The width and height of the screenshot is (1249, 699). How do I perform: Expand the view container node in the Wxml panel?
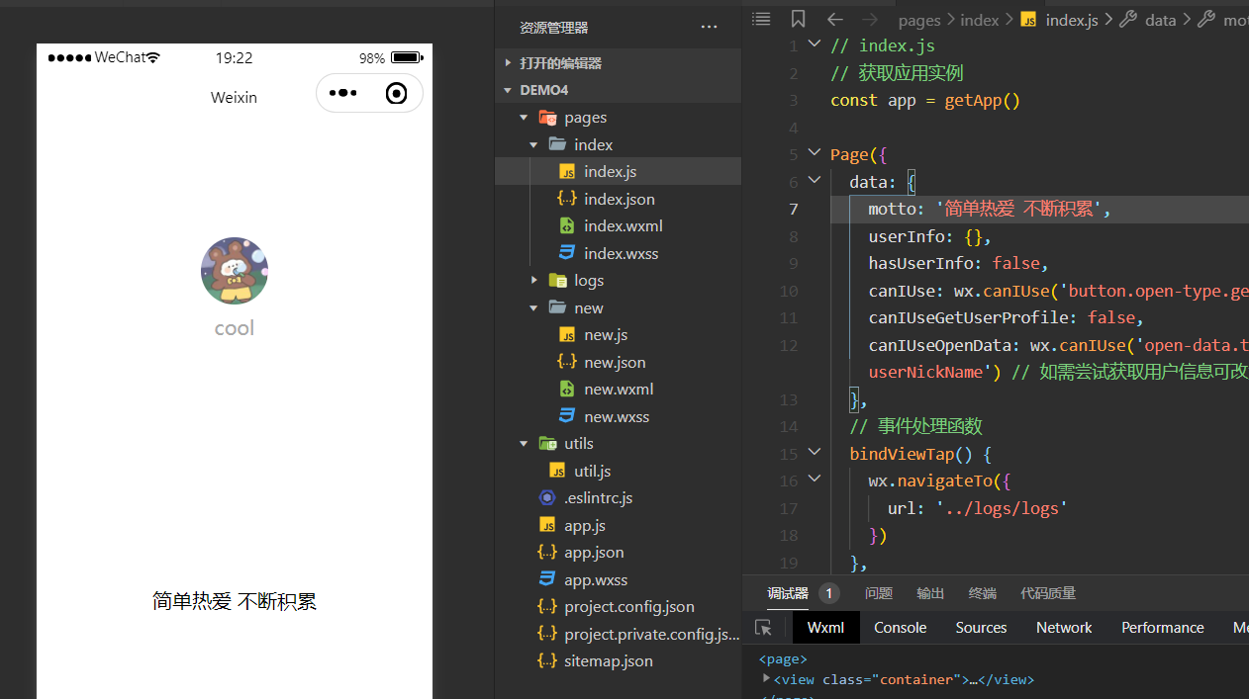coord(767,679)
